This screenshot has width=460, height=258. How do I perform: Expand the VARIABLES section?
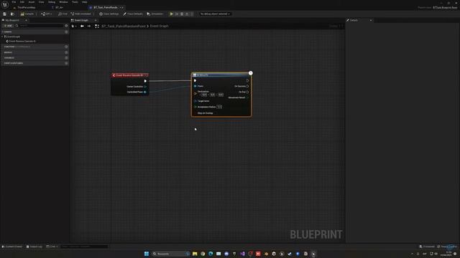pyautogui.click(x=9, y=57)
